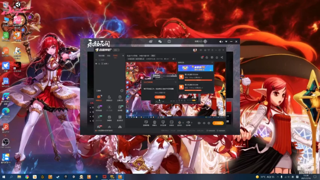Open customer service entry in launcher header

tap(201, 42)
